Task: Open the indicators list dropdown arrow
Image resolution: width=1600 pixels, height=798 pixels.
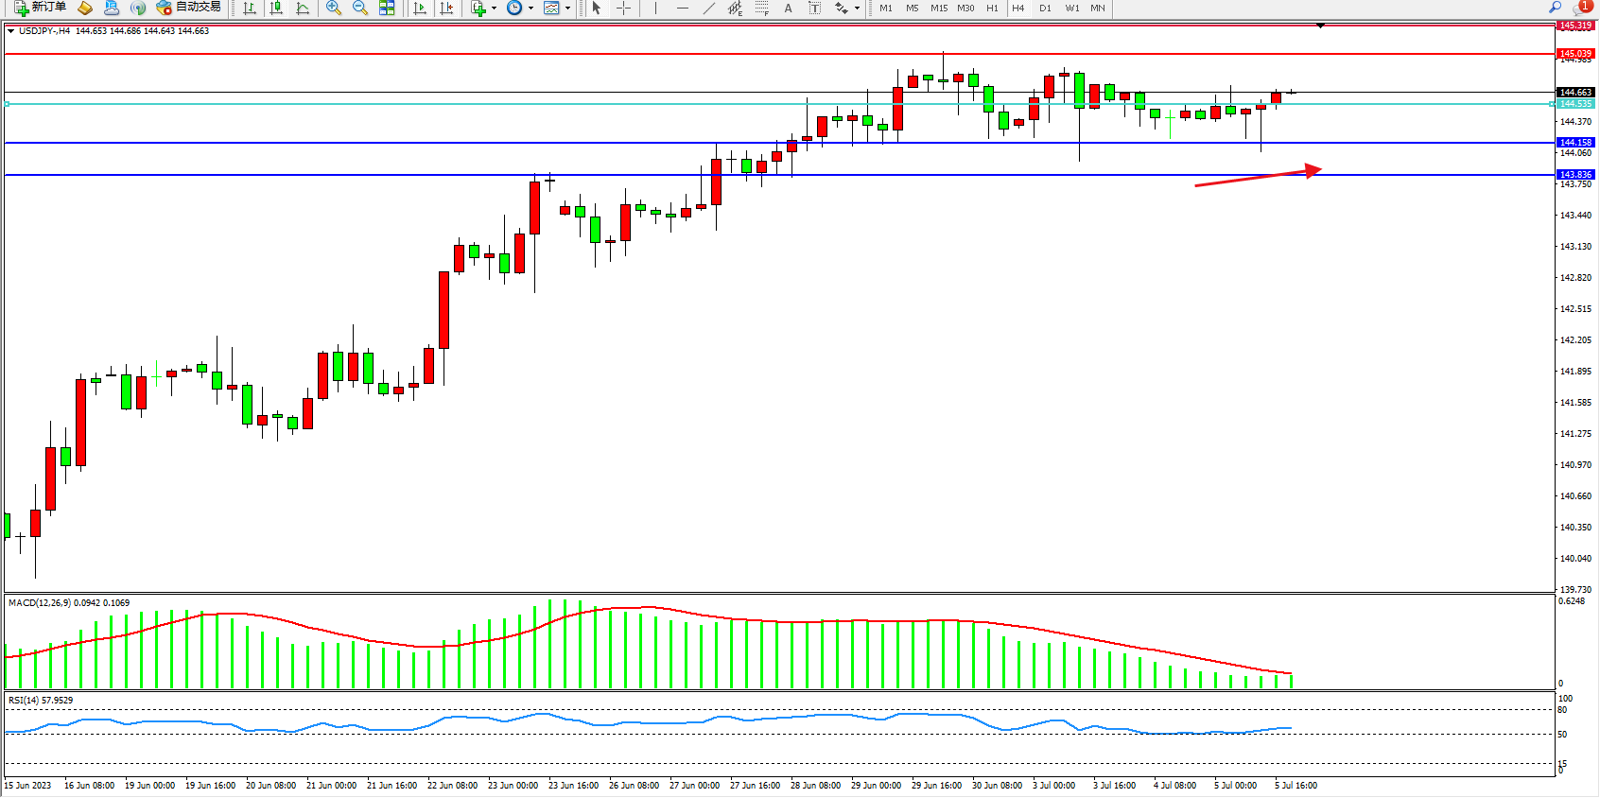Action: 494,9
